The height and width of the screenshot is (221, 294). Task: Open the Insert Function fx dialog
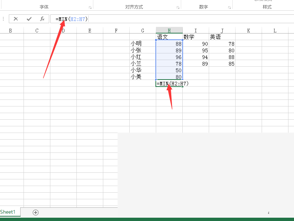click(x=42, y=19)
